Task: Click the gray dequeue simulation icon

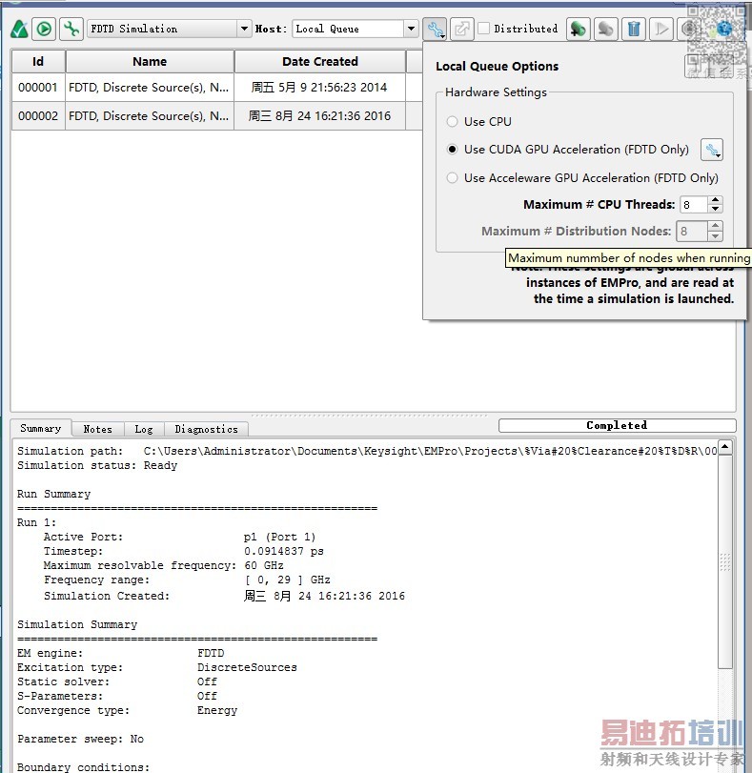Action: [605, 30]
